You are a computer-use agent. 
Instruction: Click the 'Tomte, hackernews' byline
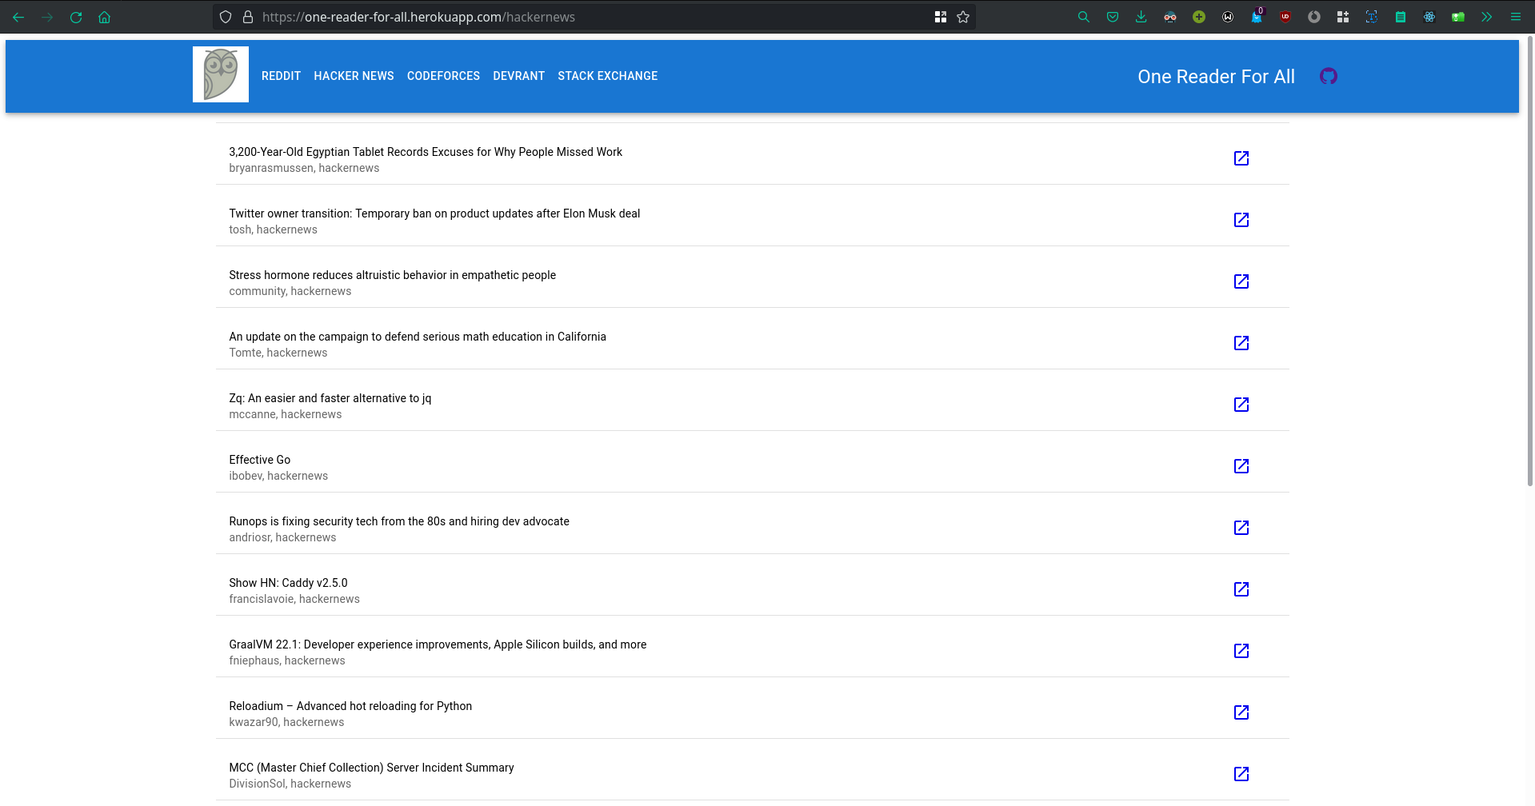coord(278,353)
